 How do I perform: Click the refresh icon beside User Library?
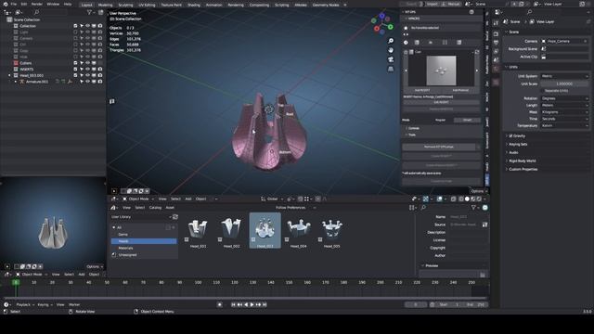(x=175, y=217)
